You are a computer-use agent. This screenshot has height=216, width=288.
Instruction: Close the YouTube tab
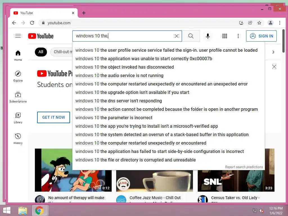coord(73,13)
